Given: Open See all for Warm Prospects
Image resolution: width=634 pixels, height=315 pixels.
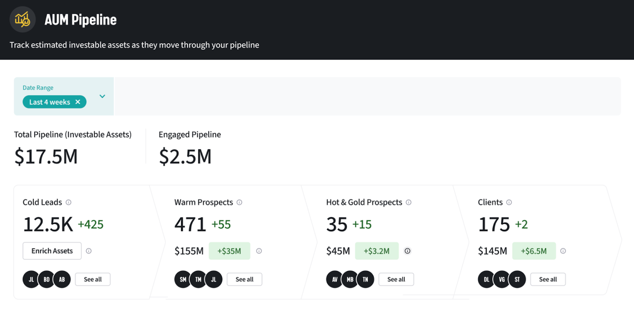Looking at the screenshot, I should [x=244, y=279].
